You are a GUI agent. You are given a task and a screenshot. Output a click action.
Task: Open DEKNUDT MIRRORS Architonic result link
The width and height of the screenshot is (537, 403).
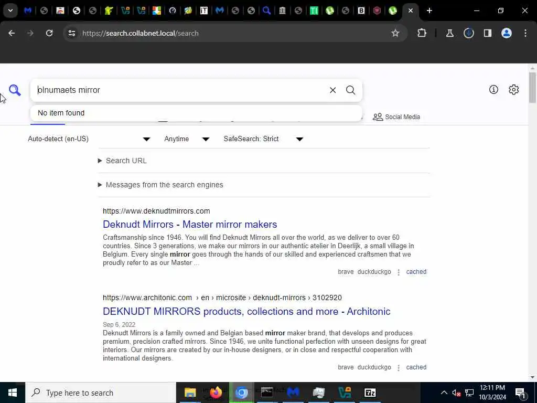(246, 311)
